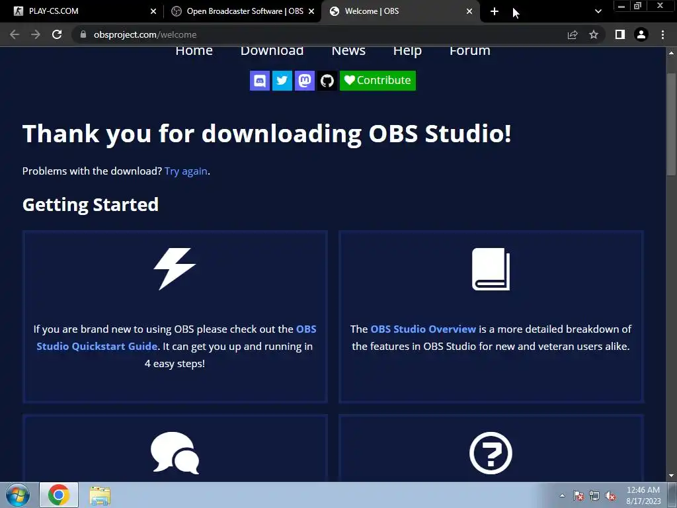677x508 pixels.
Task: Open the OBS Studio Overview link
Action: coord(423,329)
